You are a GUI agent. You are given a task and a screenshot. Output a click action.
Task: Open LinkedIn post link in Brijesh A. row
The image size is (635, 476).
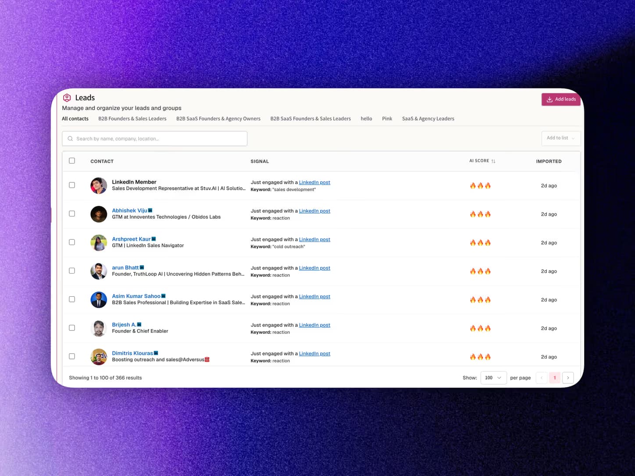314,325
